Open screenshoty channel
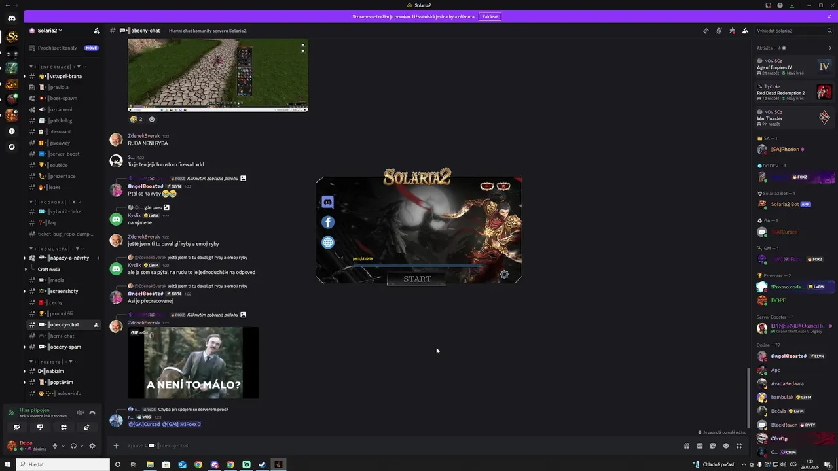Screen dimensions: 838x471 (64, 291)
